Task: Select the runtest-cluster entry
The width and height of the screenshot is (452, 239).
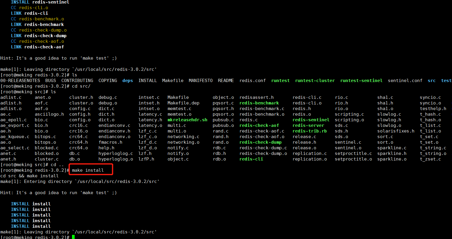Action: (x=315, y=81)
